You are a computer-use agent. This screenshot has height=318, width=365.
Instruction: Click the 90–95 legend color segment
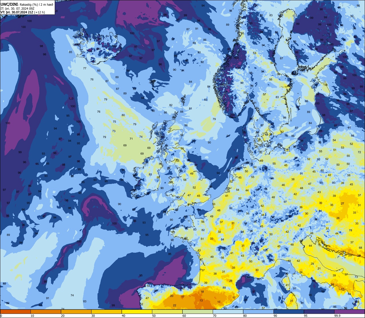pos(289,311)
